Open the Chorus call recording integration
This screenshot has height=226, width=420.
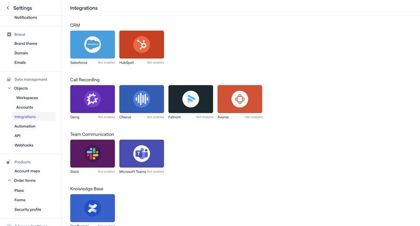[141, 99]
